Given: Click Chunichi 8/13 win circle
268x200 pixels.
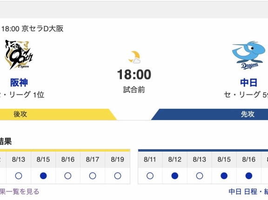Looking at the screenshot, I should [x=200, y=176].
